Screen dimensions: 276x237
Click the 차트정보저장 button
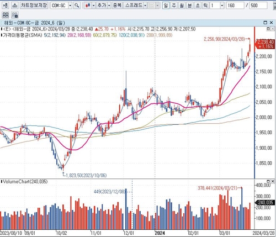coord(34,6)
